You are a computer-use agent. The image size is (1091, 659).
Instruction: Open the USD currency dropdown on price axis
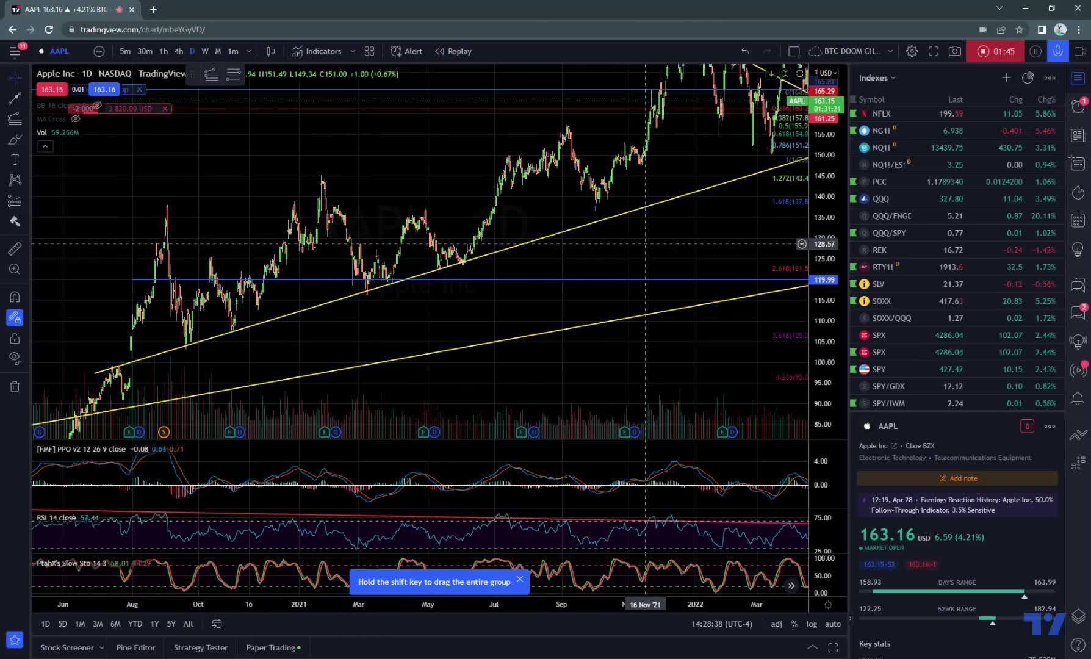(x=827, y=73)
